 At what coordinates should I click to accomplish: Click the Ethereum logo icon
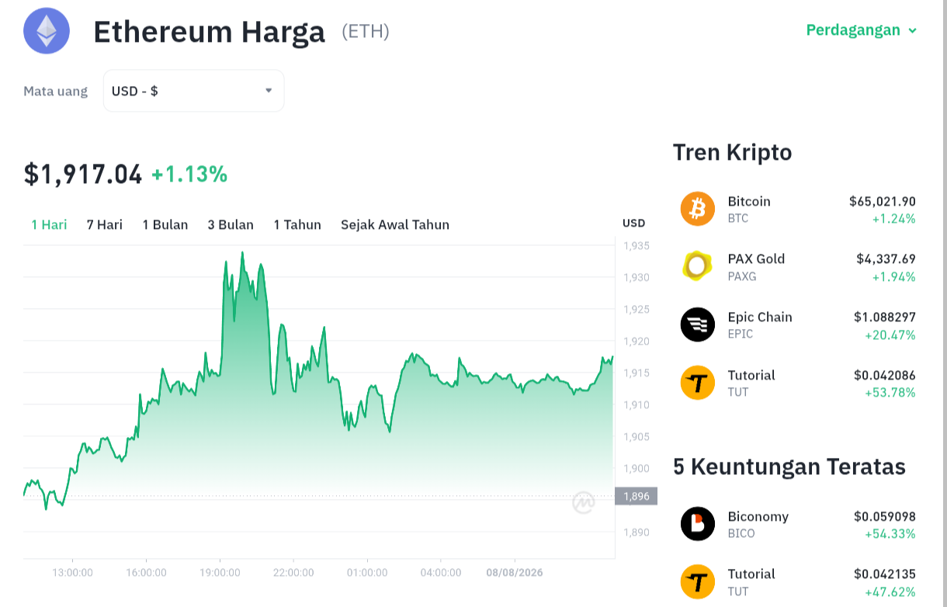coord(47,30)
